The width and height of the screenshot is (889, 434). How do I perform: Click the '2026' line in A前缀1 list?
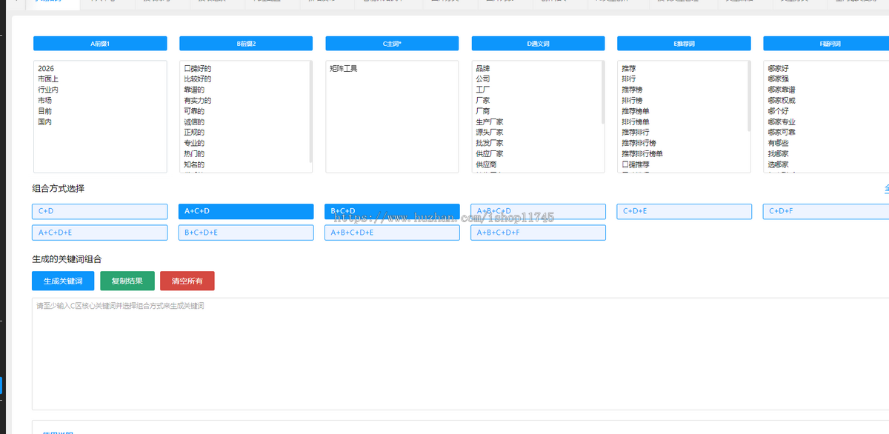pyautogui.click(x=46, y=69)
